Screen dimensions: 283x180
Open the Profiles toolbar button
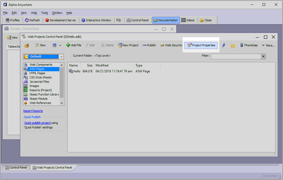pyautogui.click(x=13, y=20)
